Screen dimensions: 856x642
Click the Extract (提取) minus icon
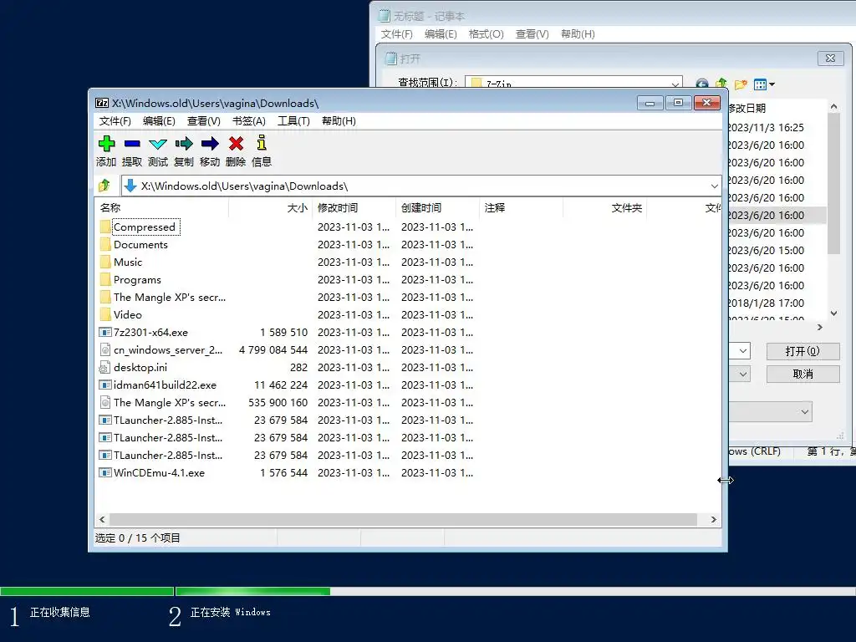coord(132,144)
